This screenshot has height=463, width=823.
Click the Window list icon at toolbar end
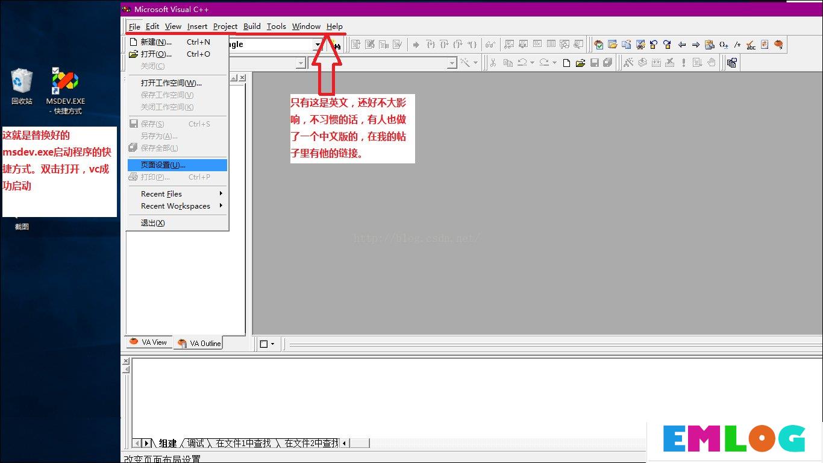[x=731, y=63]
